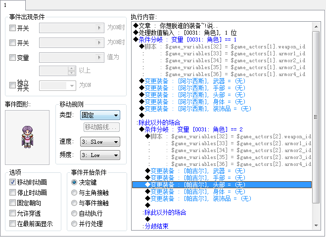
Task: Click the command list scroll down arrow
Action: [x=316, y=225]
